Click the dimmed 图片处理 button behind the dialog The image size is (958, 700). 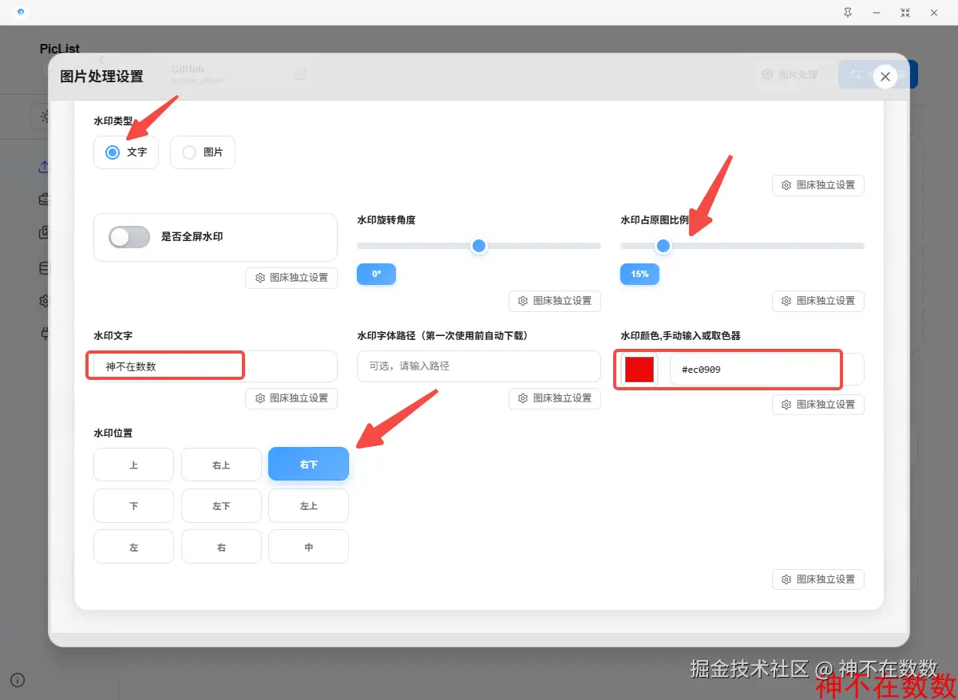point(790,74)
